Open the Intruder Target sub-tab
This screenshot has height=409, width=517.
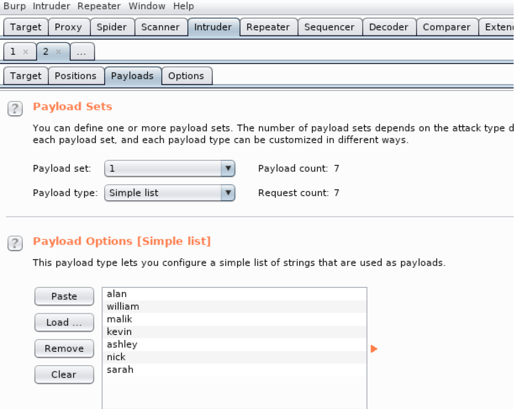pyautogui.click(x=26, y=76)
